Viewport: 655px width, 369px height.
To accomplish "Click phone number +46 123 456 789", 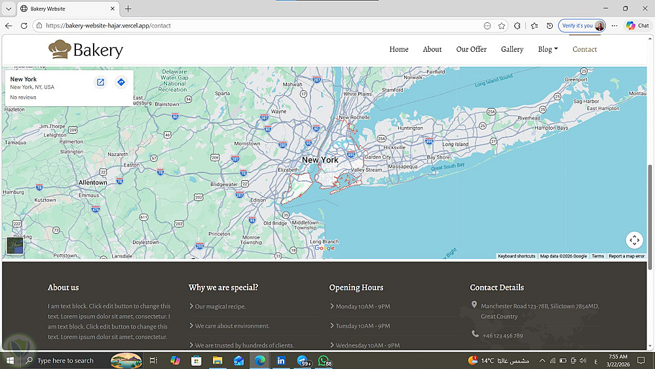I will click(x=502, y=336).
